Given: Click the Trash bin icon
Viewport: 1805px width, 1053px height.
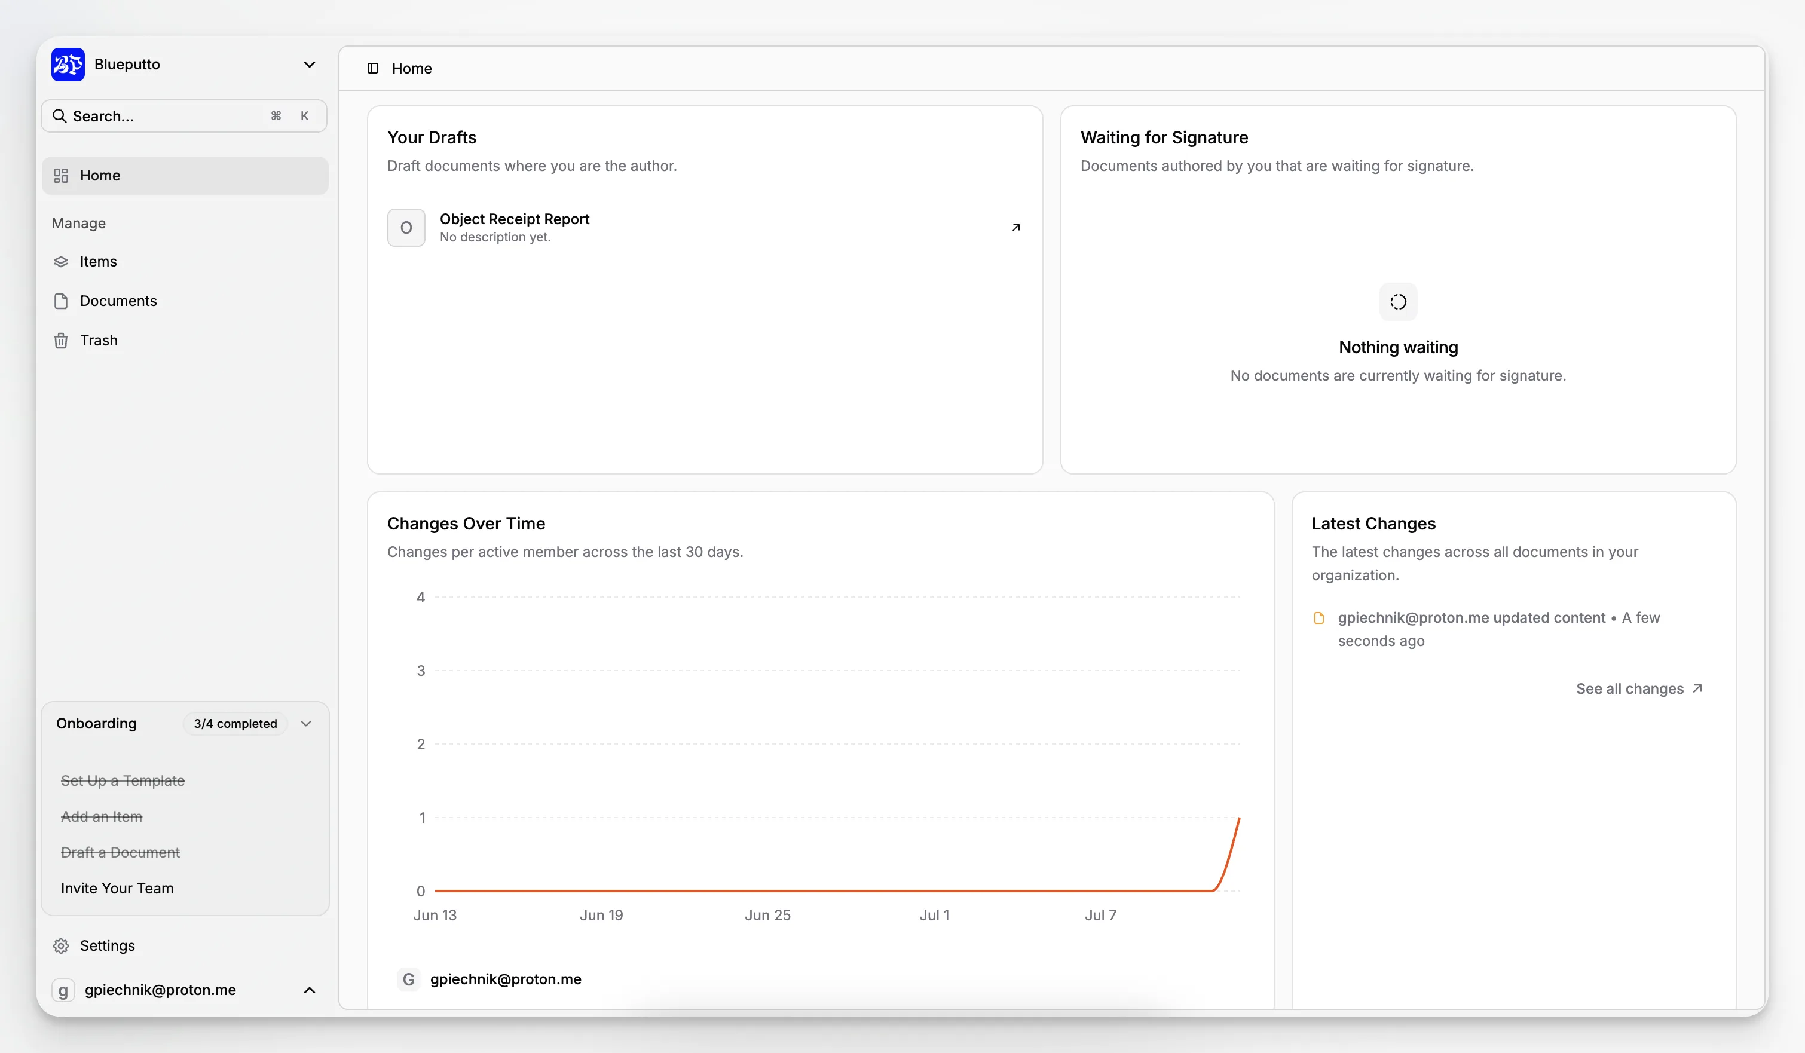Looking at the screenshot, I should [61, 340].
